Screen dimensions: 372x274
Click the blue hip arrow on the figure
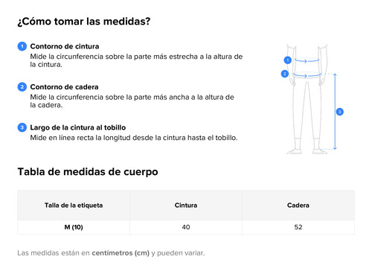pos(307,75)
